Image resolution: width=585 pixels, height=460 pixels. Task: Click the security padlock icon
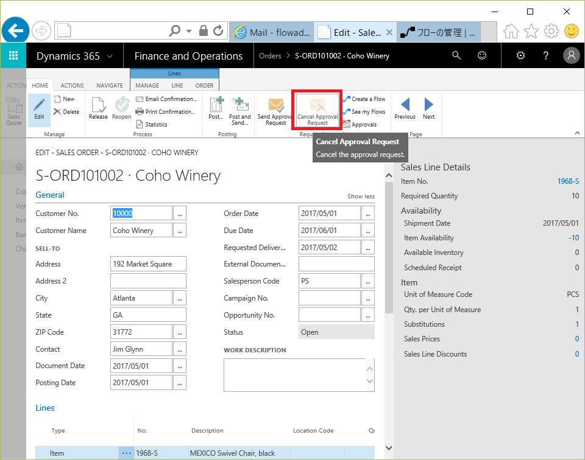[x=204, y=30]
